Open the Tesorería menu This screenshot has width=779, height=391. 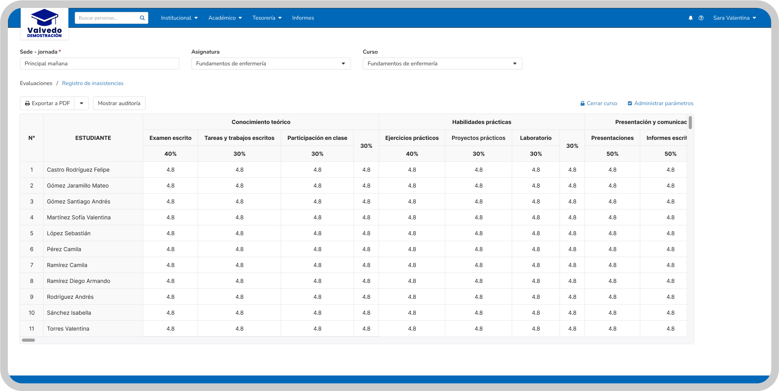pos(266,17)
